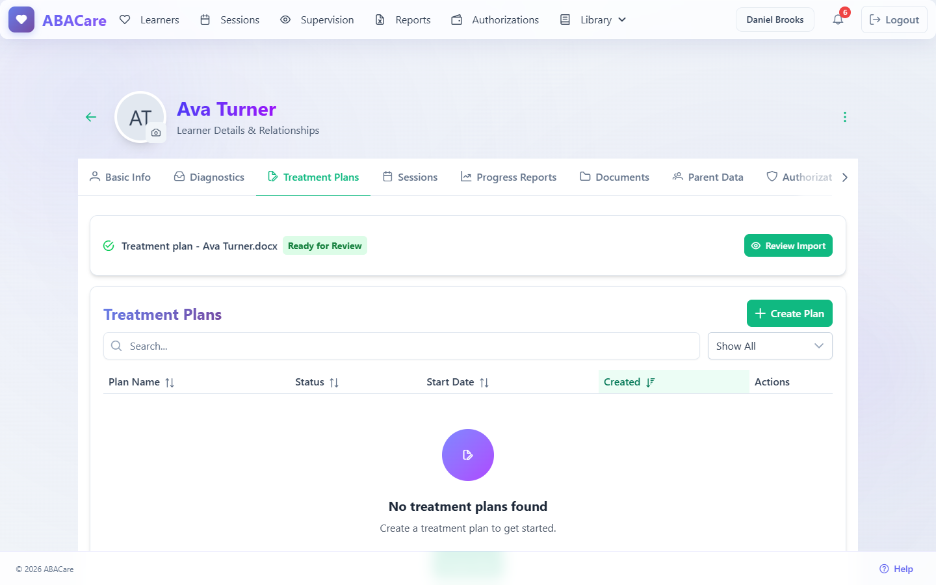936x585 pixels.
Task: Click the edit icon in the purple circle
Action: (x=468, y=455)
